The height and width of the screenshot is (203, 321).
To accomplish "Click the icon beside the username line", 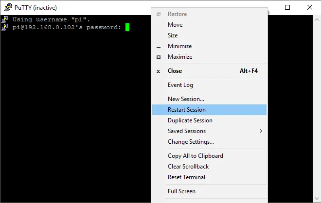I will pyautogui.click(x=5, y=19).
